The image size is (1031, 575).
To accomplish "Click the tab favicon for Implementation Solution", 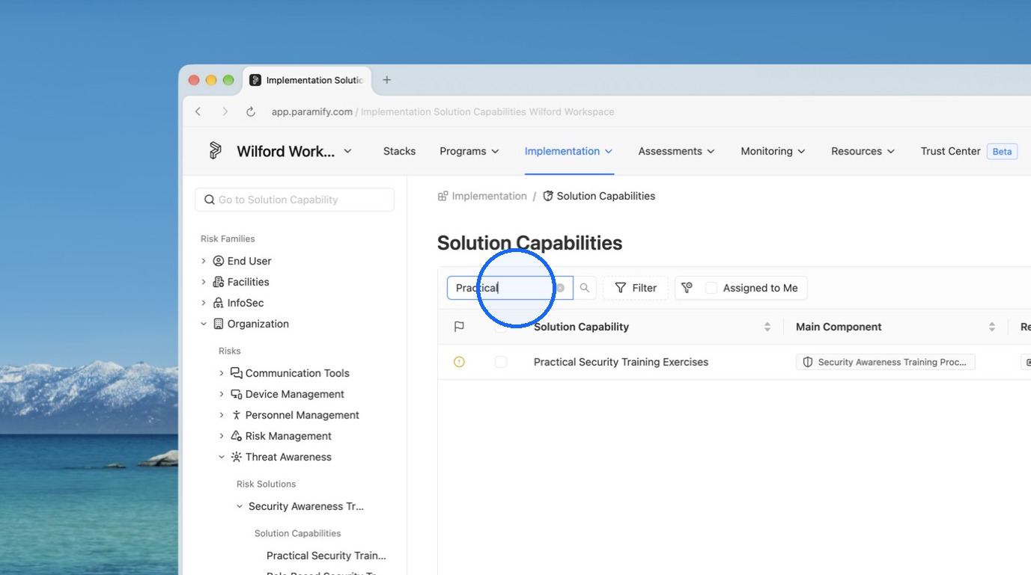I will [255, 80].
